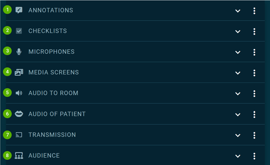270x165 pixels.
Task: Click the Checklists checkmark icon
Action: tap(19, 31)
